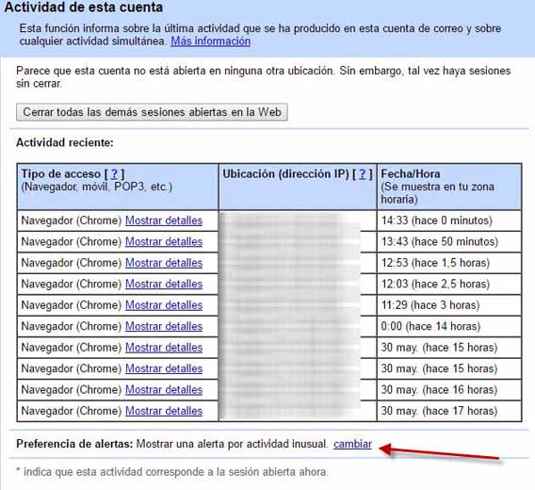Click the Actividad reciente label
The width and height of the screenshot is (535, 490).
point(65,142)
